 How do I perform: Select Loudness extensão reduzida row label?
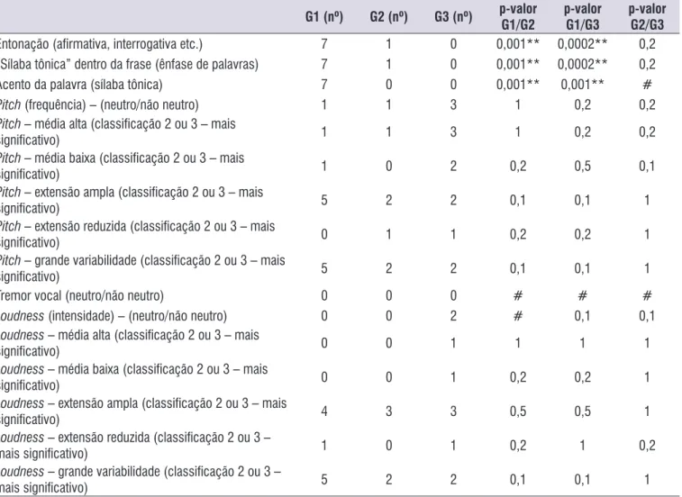click(x=135, y=446)
